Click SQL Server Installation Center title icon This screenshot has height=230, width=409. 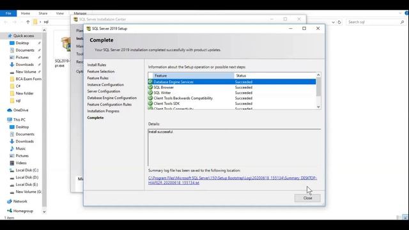[75, 19]
